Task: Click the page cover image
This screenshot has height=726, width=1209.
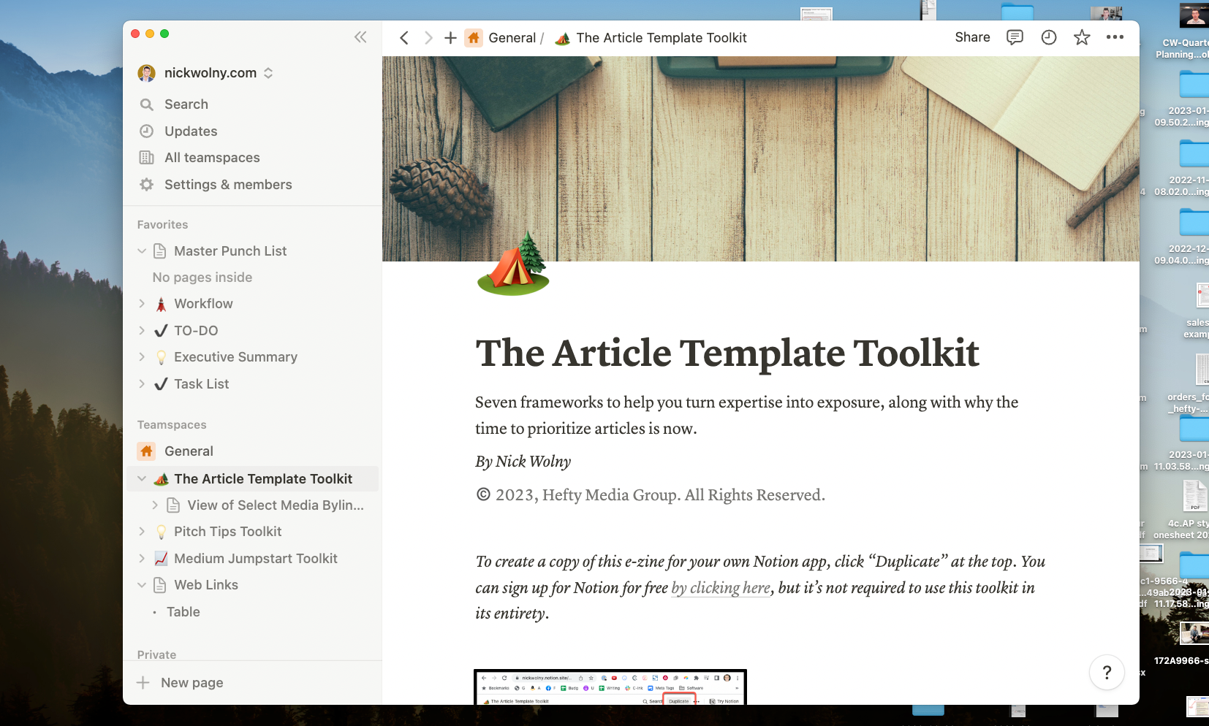Action: click(761, 158)
